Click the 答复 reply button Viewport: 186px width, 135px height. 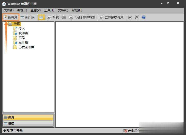53,17
